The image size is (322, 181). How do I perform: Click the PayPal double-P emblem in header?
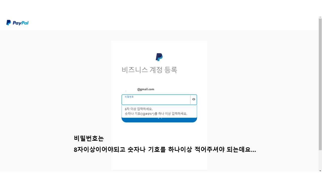tap(9, 23)
